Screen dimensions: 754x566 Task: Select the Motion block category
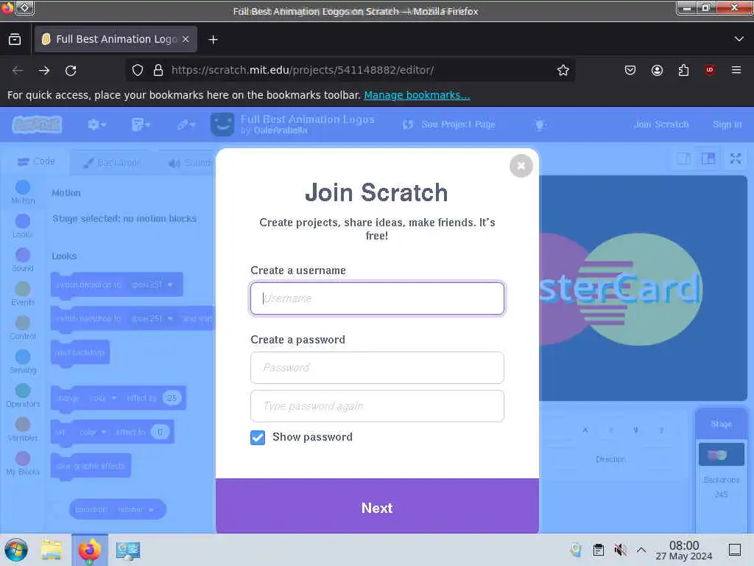pyautogui.click(x=23, y=192)
